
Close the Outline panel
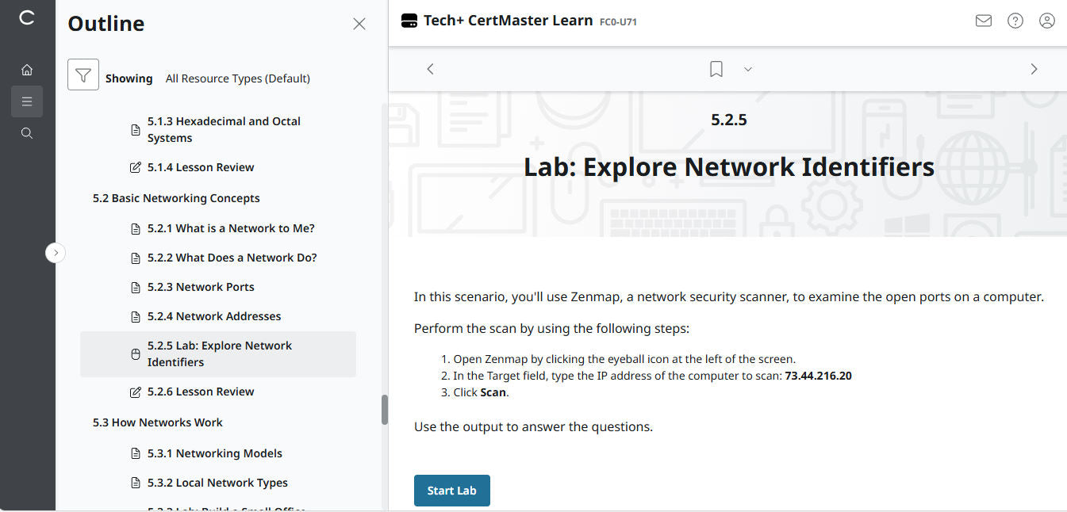[359, 24]
